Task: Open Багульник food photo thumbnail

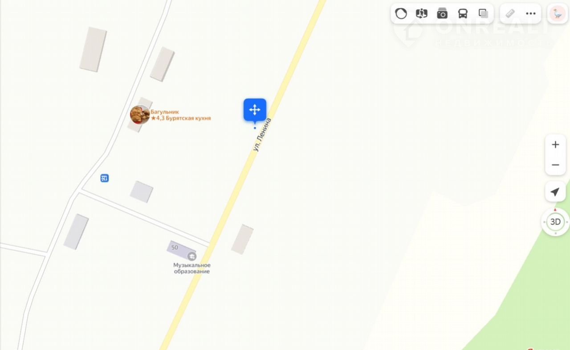Action: 140,115
